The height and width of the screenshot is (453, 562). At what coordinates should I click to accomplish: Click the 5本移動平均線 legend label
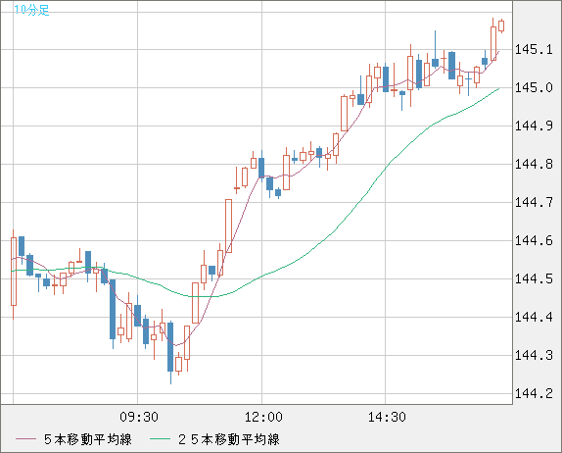pyautogui.click(x=88, y=439)
